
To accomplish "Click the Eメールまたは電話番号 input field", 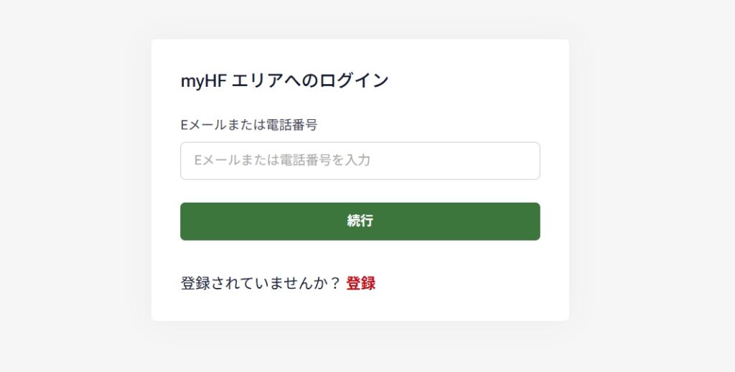I will click(360, 161).
